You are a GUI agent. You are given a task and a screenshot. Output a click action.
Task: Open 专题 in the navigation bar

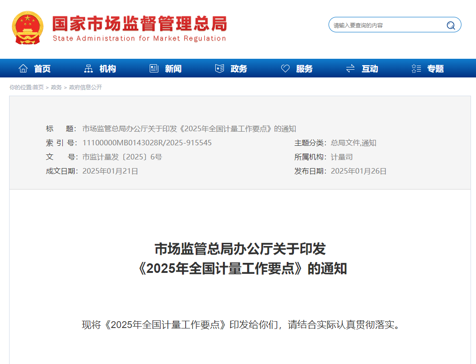pyautogui.click(x=435, y=69)
